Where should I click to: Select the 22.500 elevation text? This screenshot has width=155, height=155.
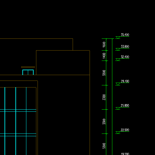pos(125,130)
